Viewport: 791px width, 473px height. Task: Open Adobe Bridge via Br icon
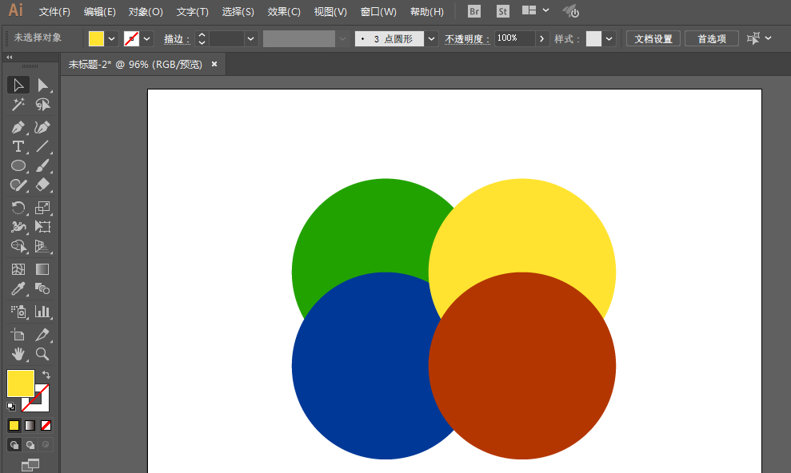[x=474, y=11]
